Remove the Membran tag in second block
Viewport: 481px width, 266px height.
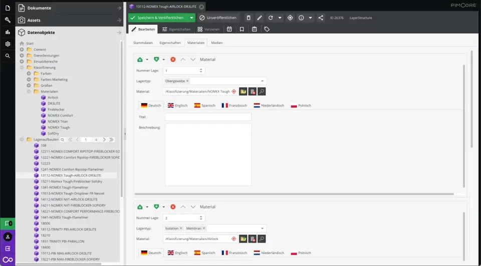[x=204, y=228]
